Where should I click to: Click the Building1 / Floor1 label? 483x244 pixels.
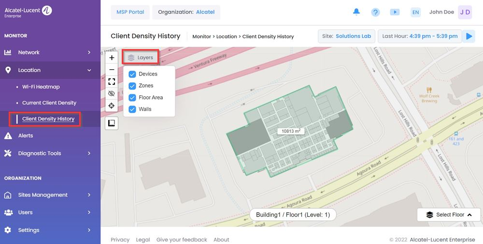(x=293, y=215)
